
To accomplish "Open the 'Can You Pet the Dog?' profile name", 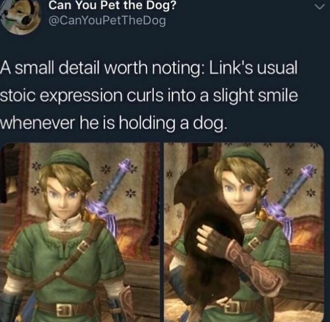I will tap(112, 5).
